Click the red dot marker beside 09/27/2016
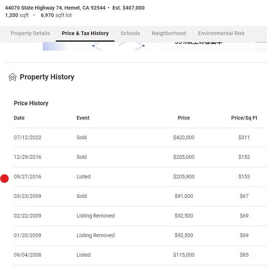The width and height of the screenshot is (267, 267). (x=4, y=178)
